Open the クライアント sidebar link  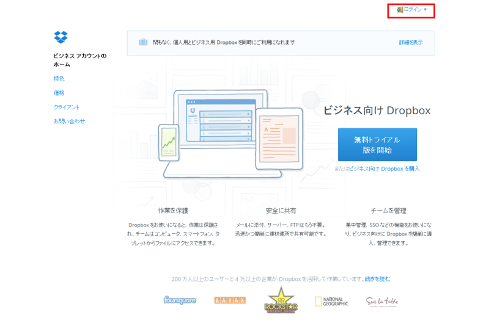[67, 107]
